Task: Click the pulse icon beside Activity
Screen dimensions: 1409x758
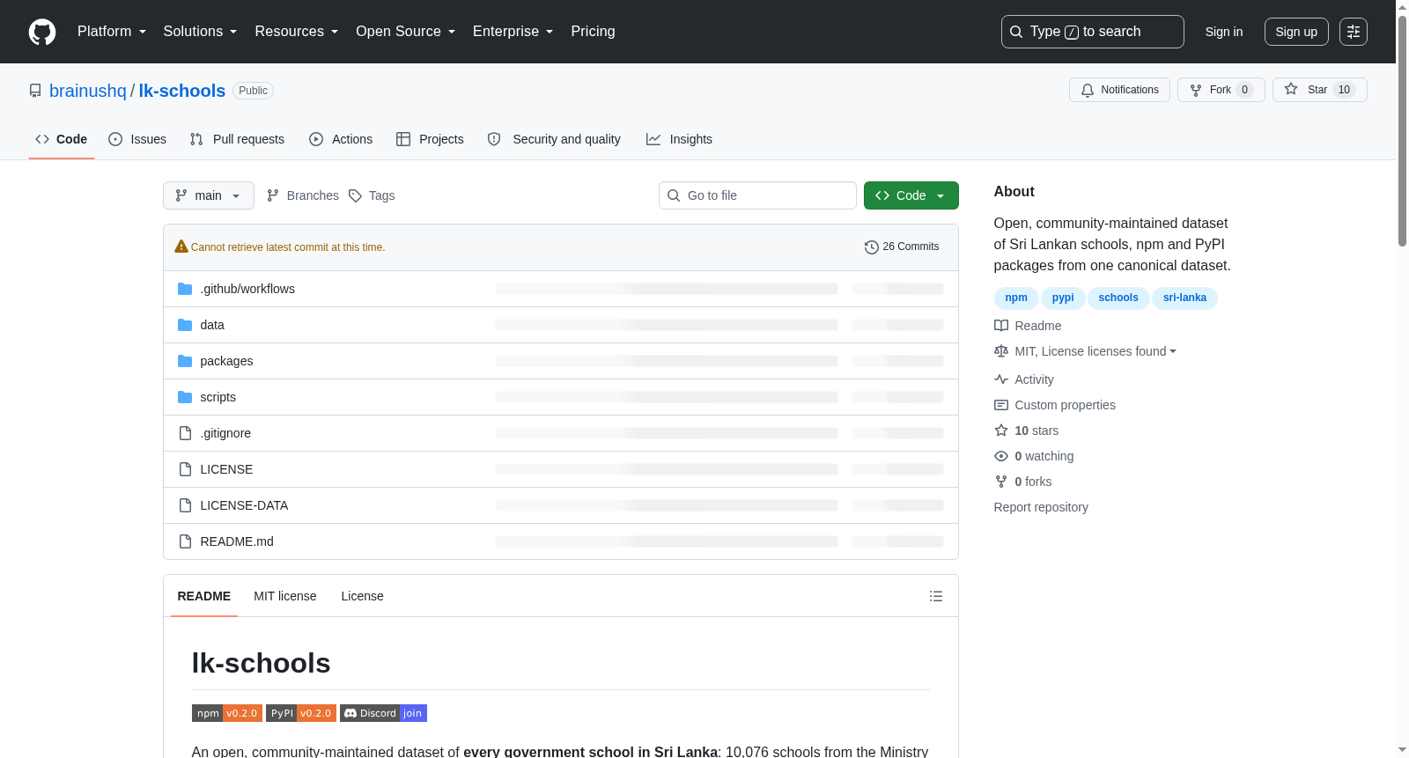Action: (1001, 379)
